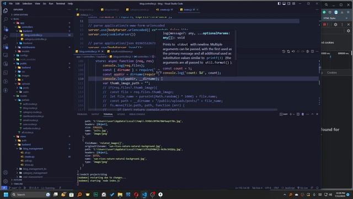Open HTML, Styles dropdown in browser panel
353x199 pixels.
335,18
